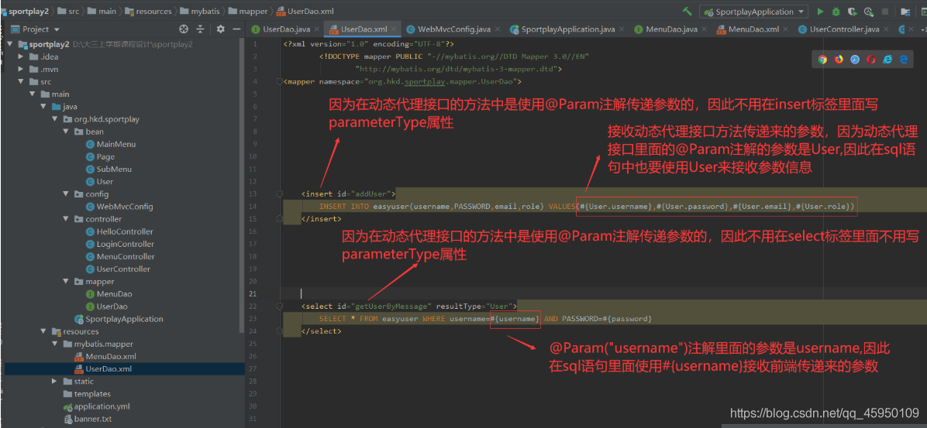
Task: Collapse the bean package
Action: [x=66, y=132]
